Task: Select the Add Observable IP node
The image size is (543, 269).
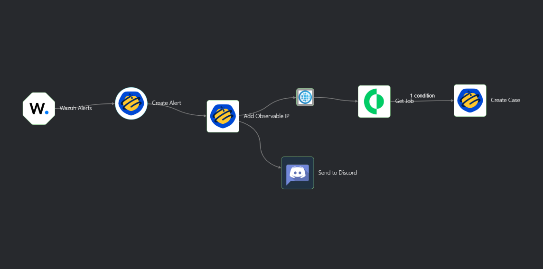Action: (x=223, y=116)
